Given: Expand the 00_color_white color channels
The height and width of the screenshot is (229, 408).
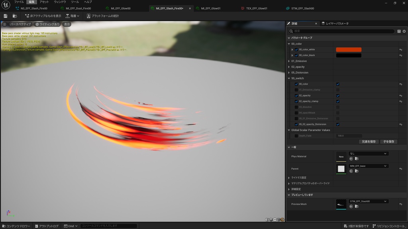Looking at the screenshot, I should [292, 49].
